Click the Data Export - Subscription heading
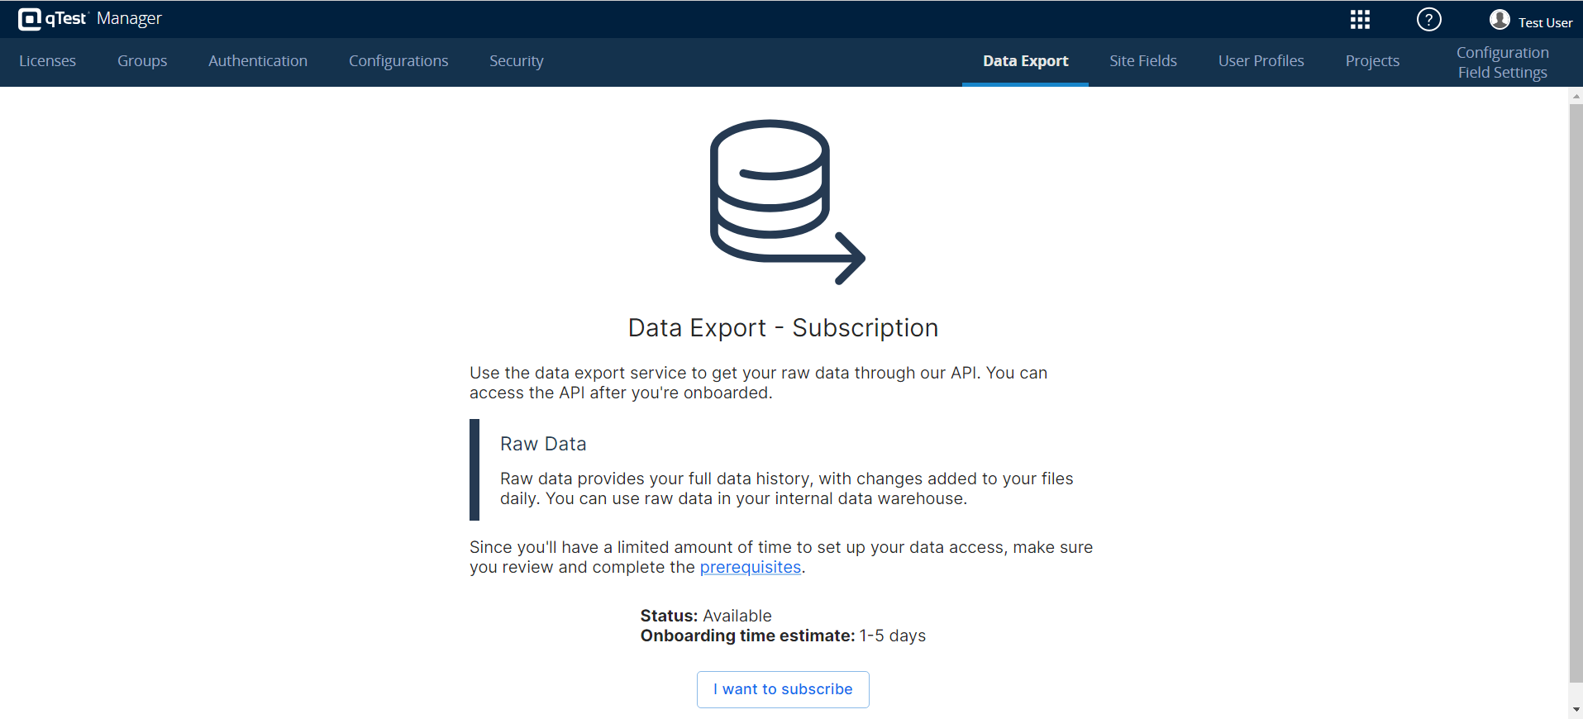The height and width of the screenshot is (719, 1583). 783,328
